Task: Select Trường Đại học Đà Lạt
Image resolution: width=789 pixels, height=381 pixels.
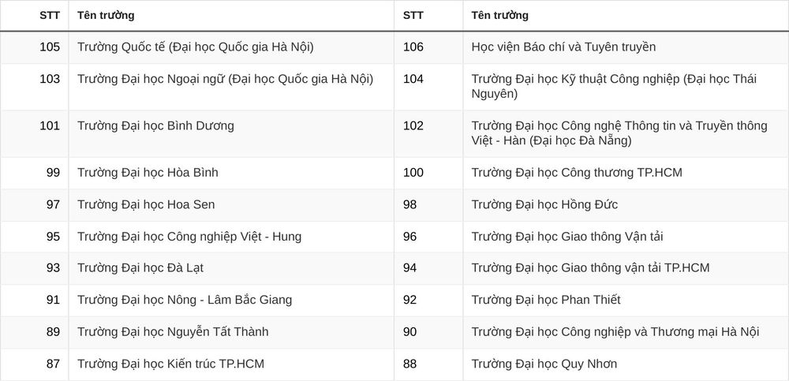Action: click(140, 267)
